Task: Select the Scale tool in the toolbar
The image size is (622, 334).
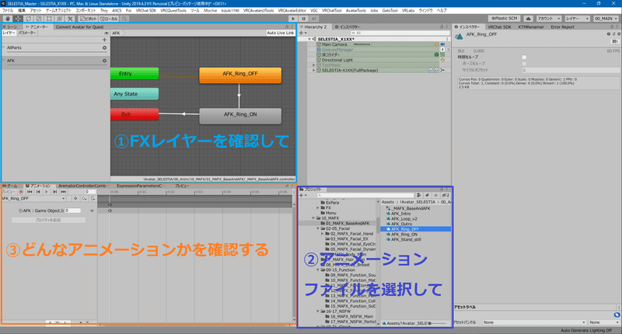Action: tap(39, 19)
